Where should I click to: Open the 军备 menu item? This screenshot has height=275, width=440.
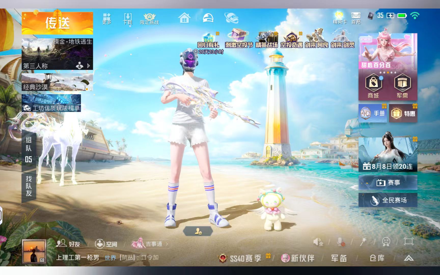pos(339,258)
